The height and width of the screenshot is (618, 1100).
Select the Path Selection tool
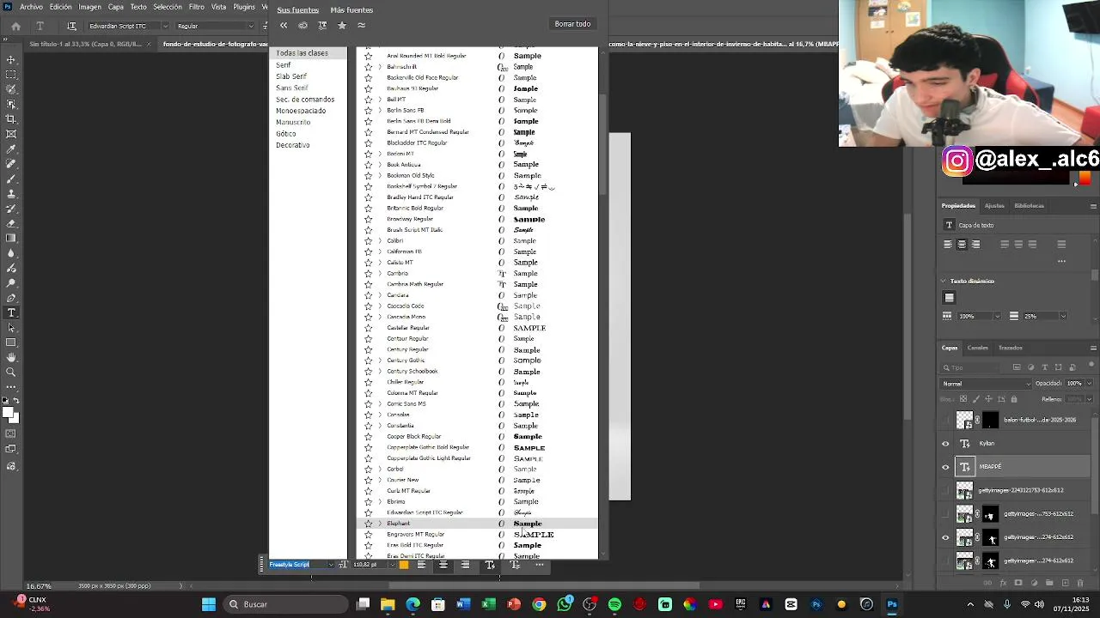tap(11, 327)
